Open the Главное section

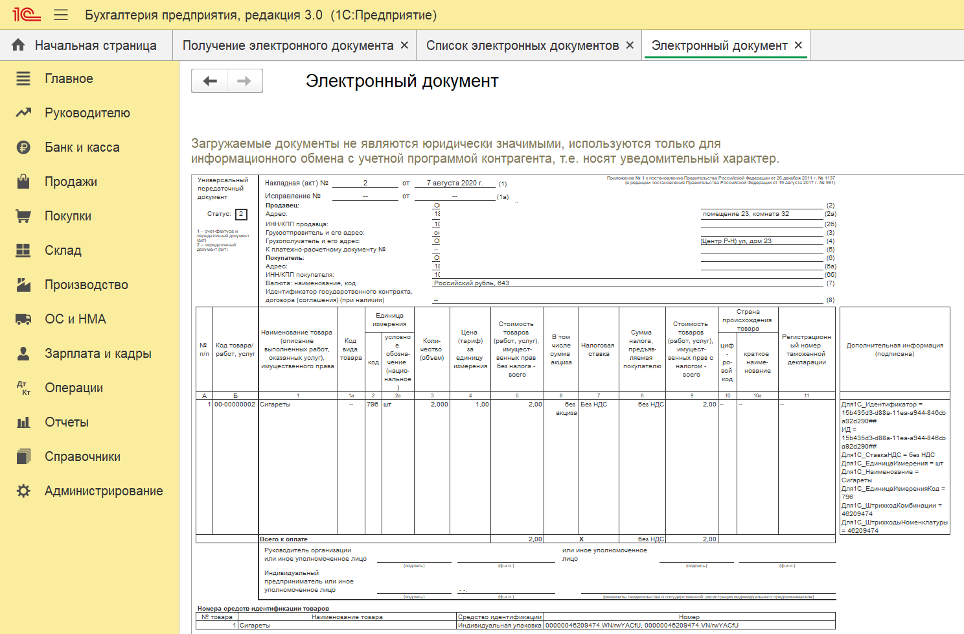pos(69,78)
